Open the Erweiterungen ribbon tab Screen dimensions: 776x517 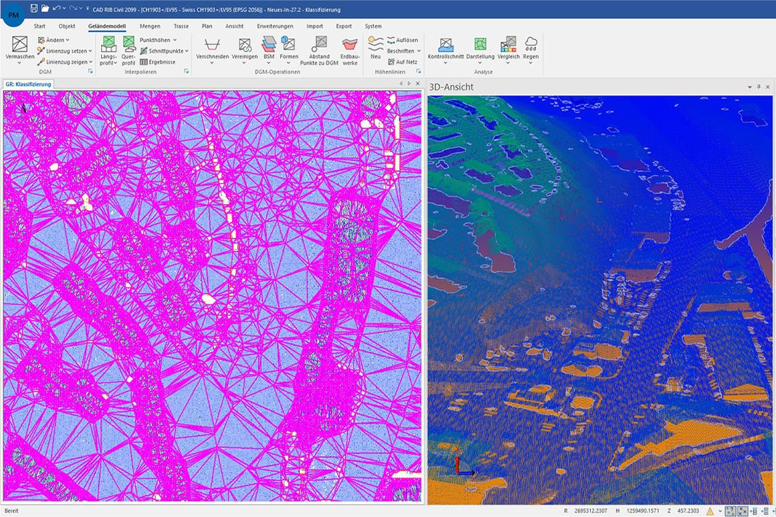[x=275, y=26]
